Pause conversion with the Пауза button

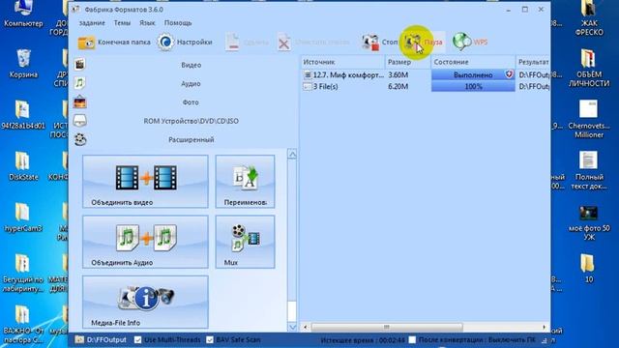(x=424, y=42)
